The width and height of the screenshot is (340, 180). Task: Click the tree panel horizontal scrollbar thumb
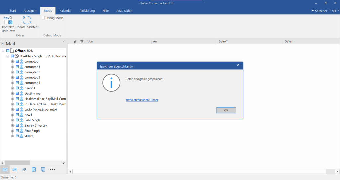(x=17, y=163)
